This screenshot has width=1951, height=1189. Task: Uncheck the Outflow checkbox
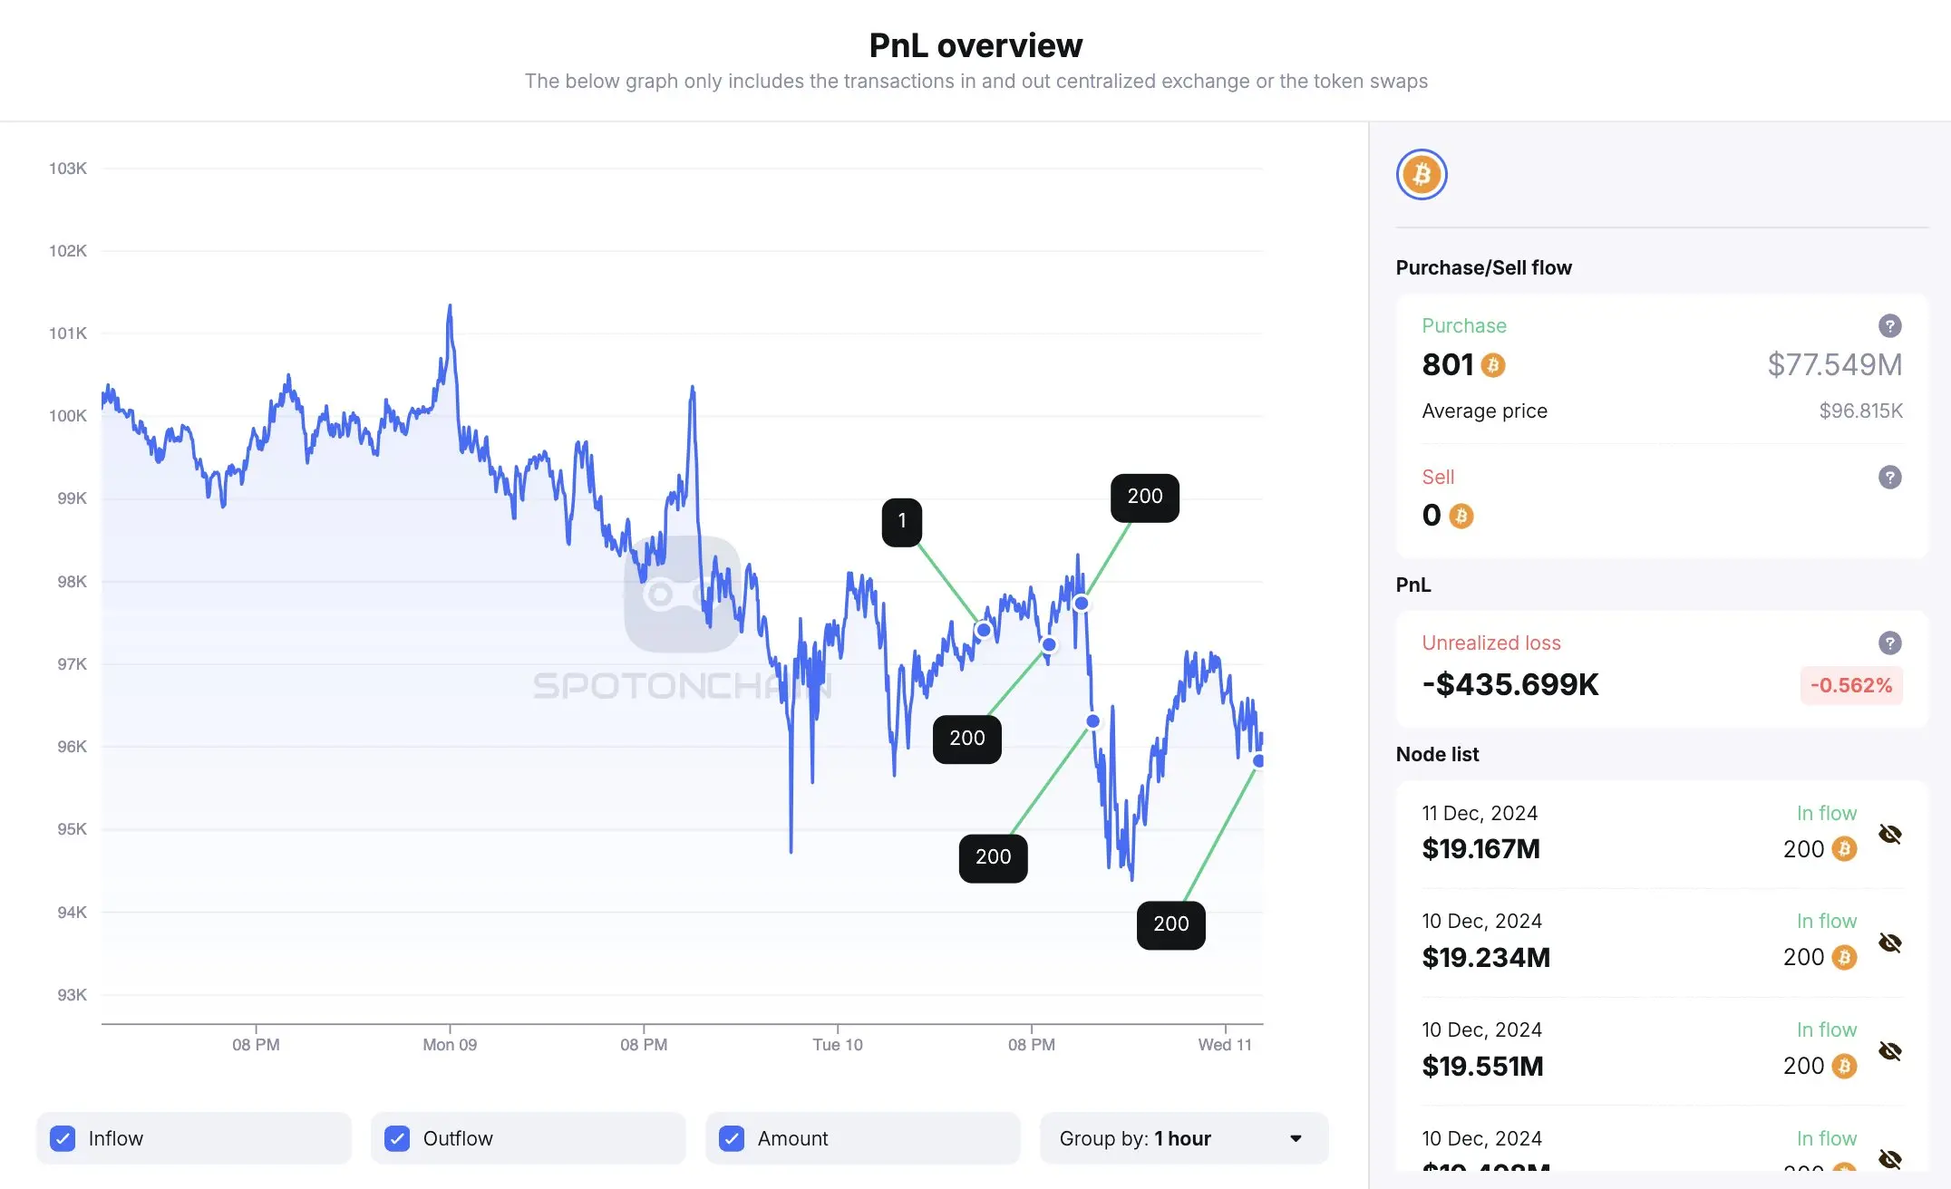397,1138
